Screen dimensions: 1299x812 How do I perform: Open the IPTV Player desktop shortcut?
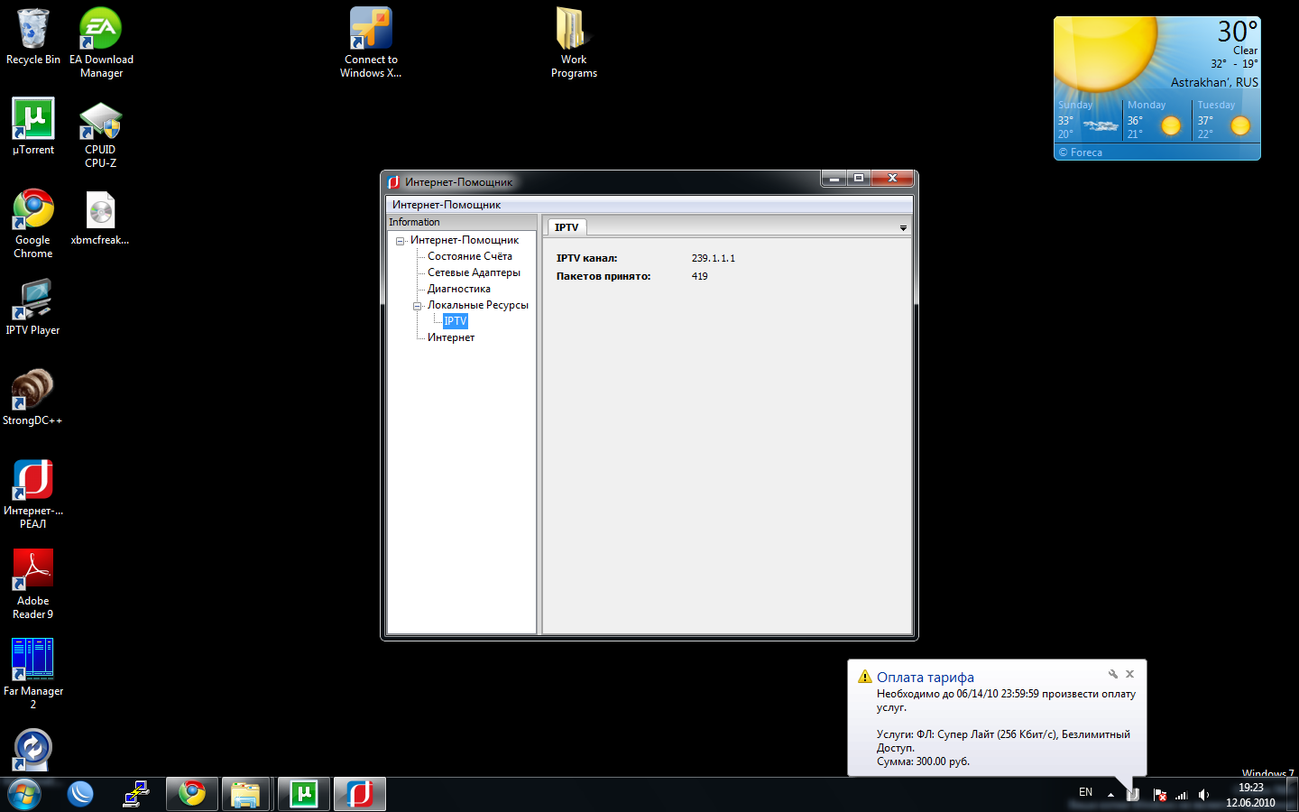32,301
